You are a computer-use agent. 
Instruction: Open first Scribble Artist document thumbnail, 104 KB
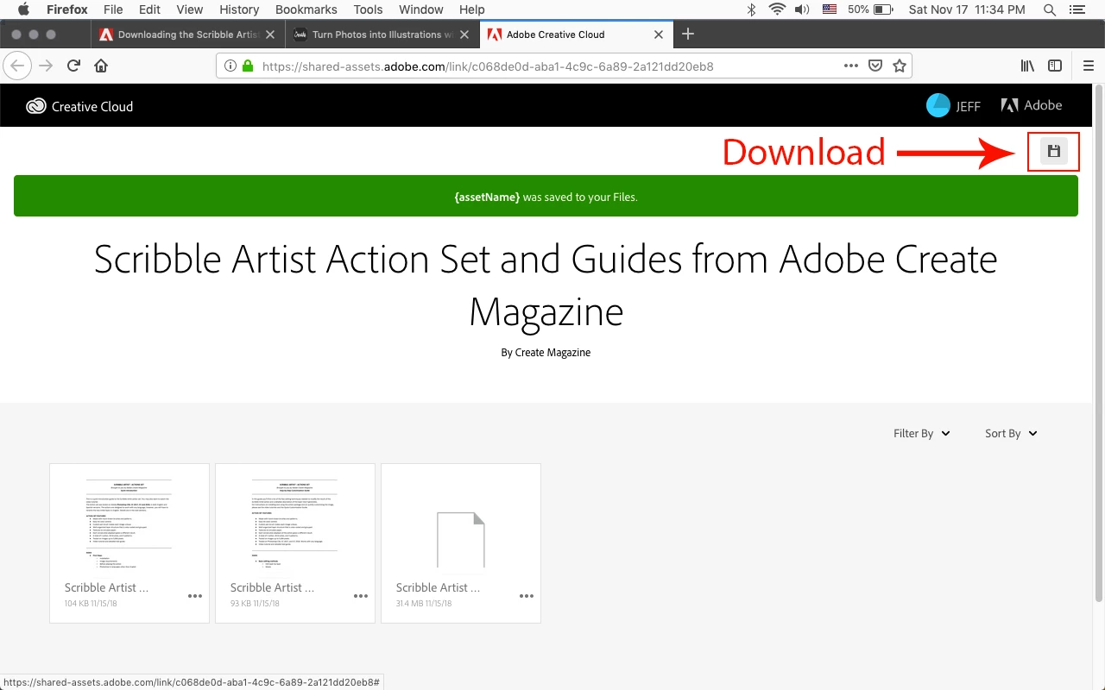click(129, 524)
